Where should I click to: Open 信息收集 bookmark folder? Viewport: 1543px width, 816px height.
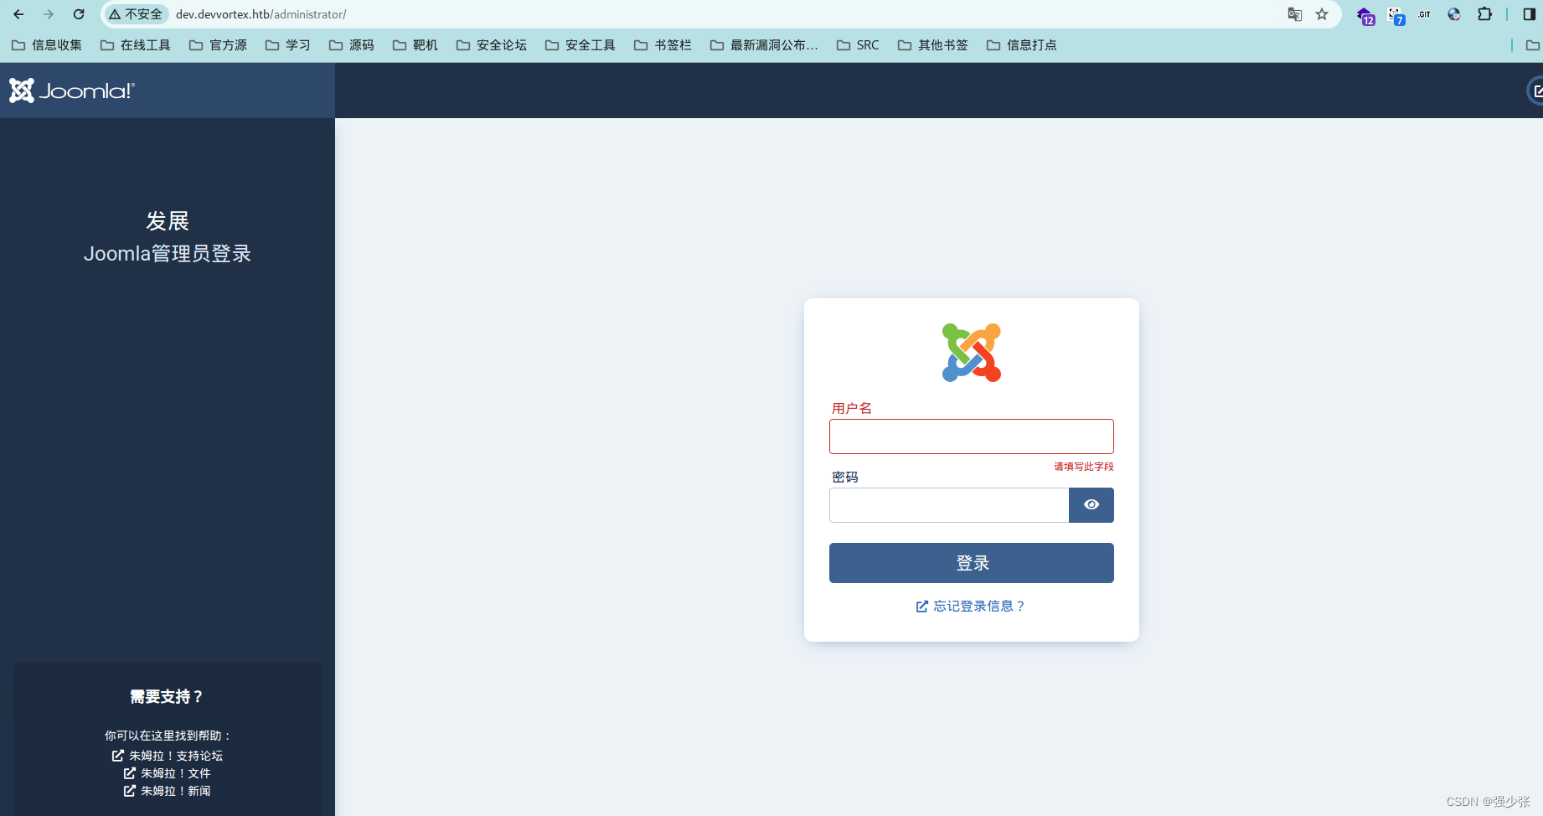click(47, 45)
